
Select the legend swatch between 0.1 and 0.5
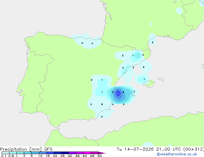click(x=5, y=153)
